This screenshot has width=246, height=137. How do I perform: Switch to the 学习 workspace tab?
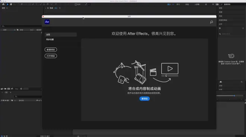click(178, 4)
